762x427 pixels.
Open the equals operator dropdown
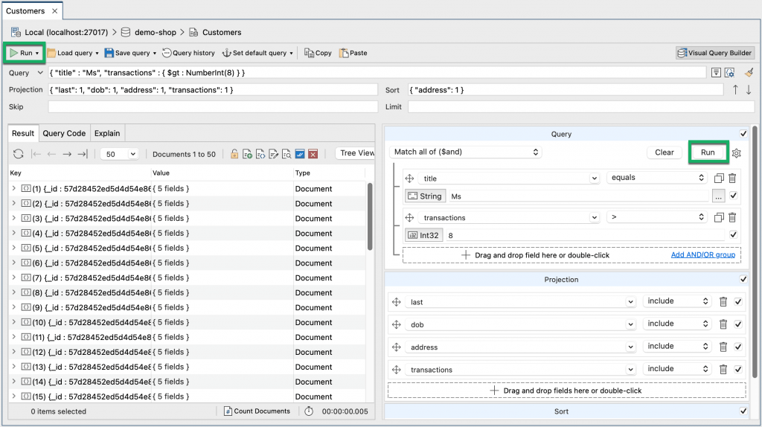coord(656,179)
